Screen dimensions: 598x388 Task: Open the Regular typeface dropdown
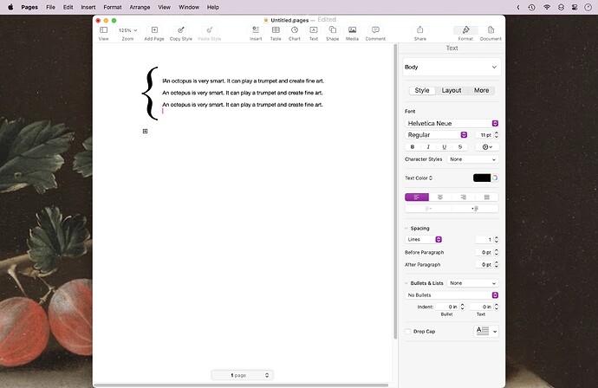tap(436, 135)
